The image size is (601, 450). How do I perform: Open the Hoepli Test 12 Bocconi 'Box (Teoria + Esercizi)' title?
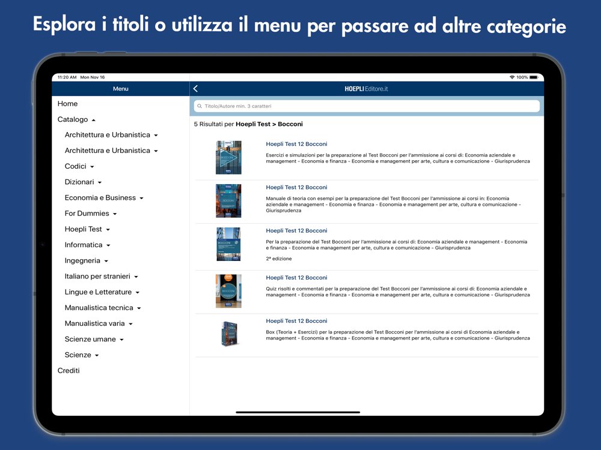point(296,320)
